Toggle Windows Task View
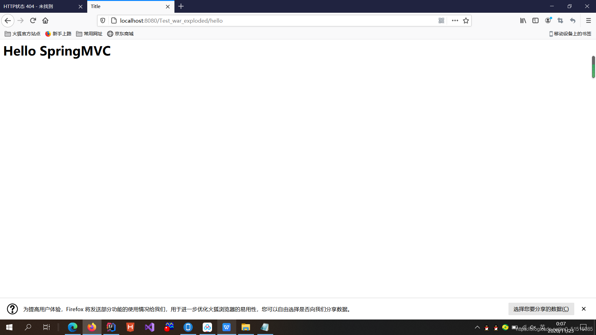Screen dimensions: 596x335 click(x=46, y=327)
